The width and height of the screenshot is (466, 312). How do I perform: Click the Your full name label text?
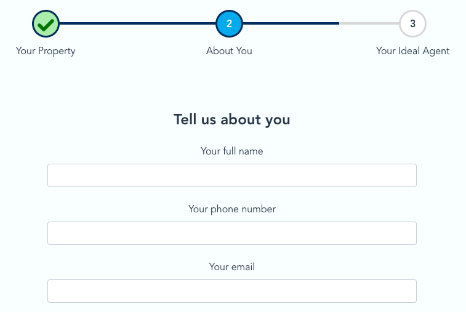click(232, 151)
